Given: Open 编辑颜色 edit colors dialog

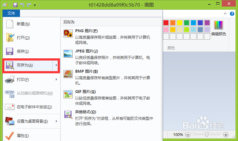Looking at the screenshot, I should 218,28.
